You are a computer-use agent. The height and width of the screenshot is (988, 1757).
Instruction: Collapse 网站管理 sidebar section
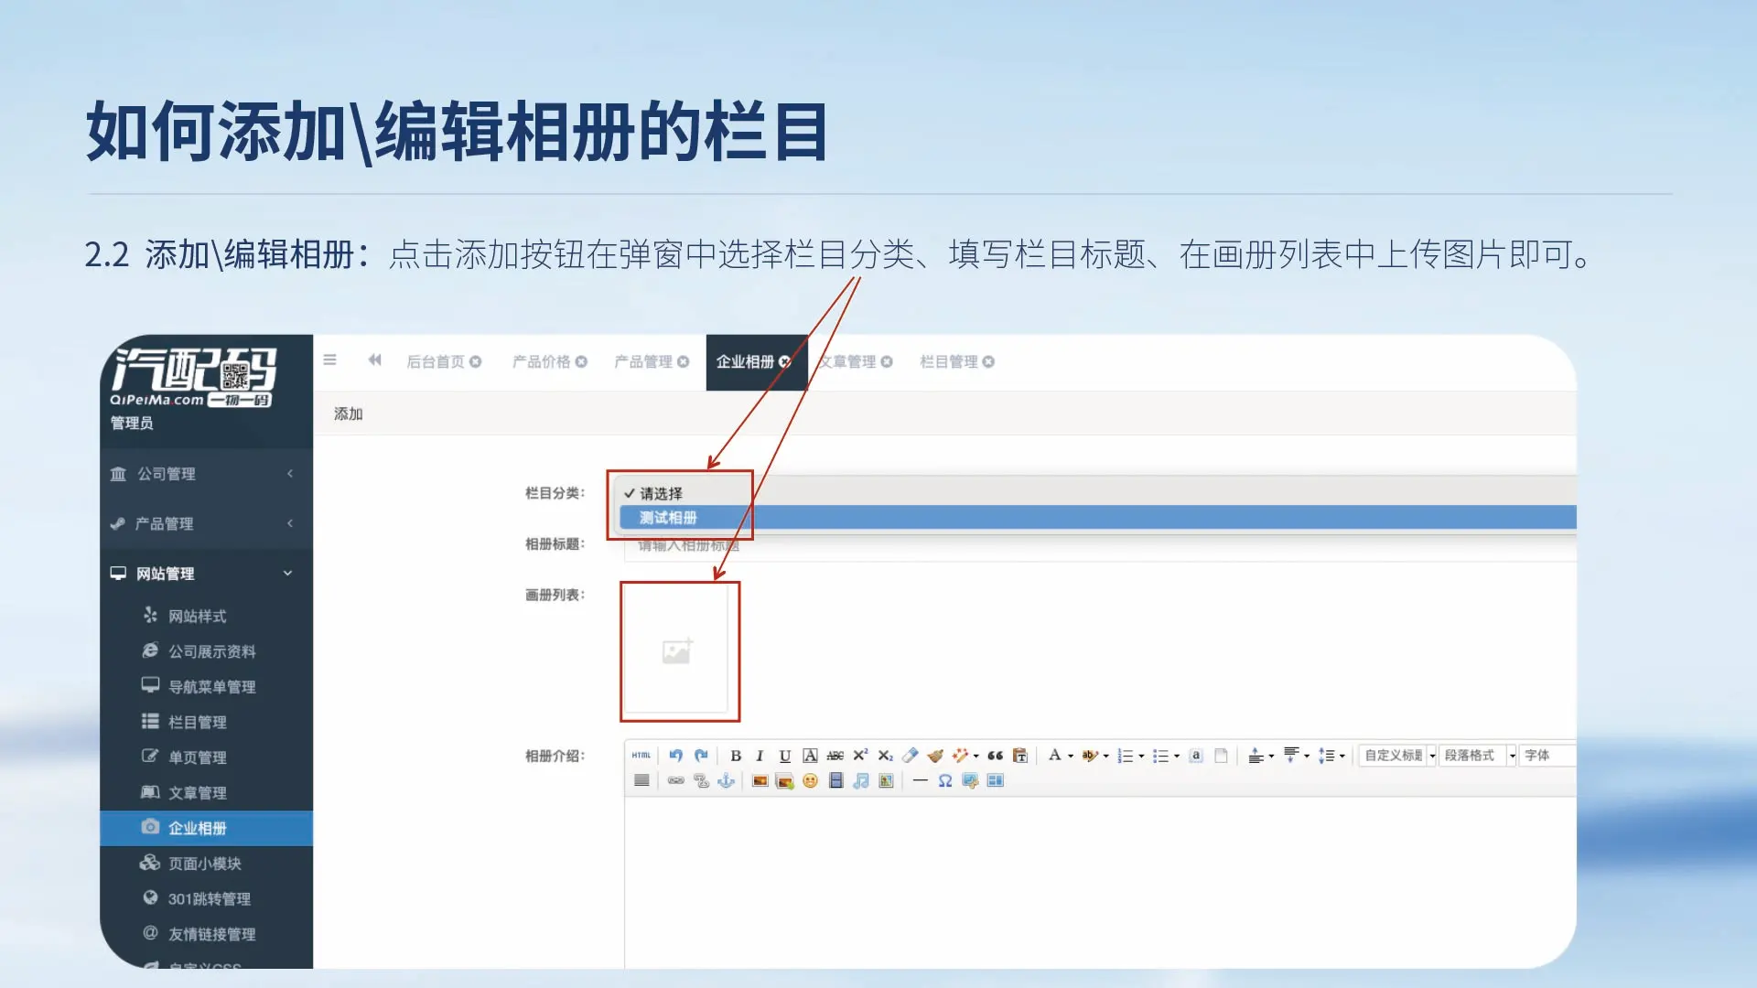tap(206, 573)
